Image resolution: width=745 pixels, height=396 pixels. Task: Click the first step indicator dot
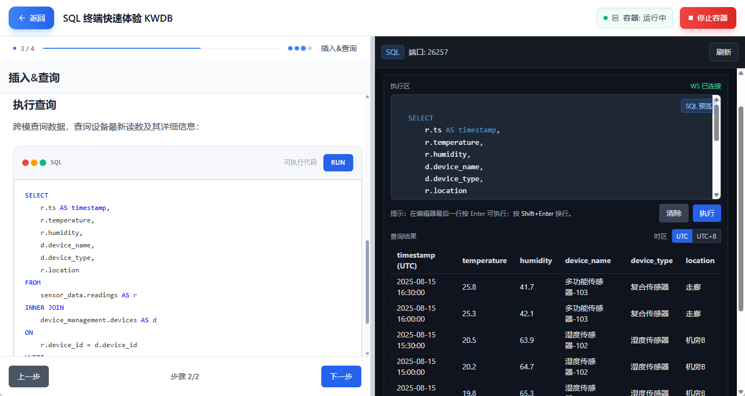[290, 48]
